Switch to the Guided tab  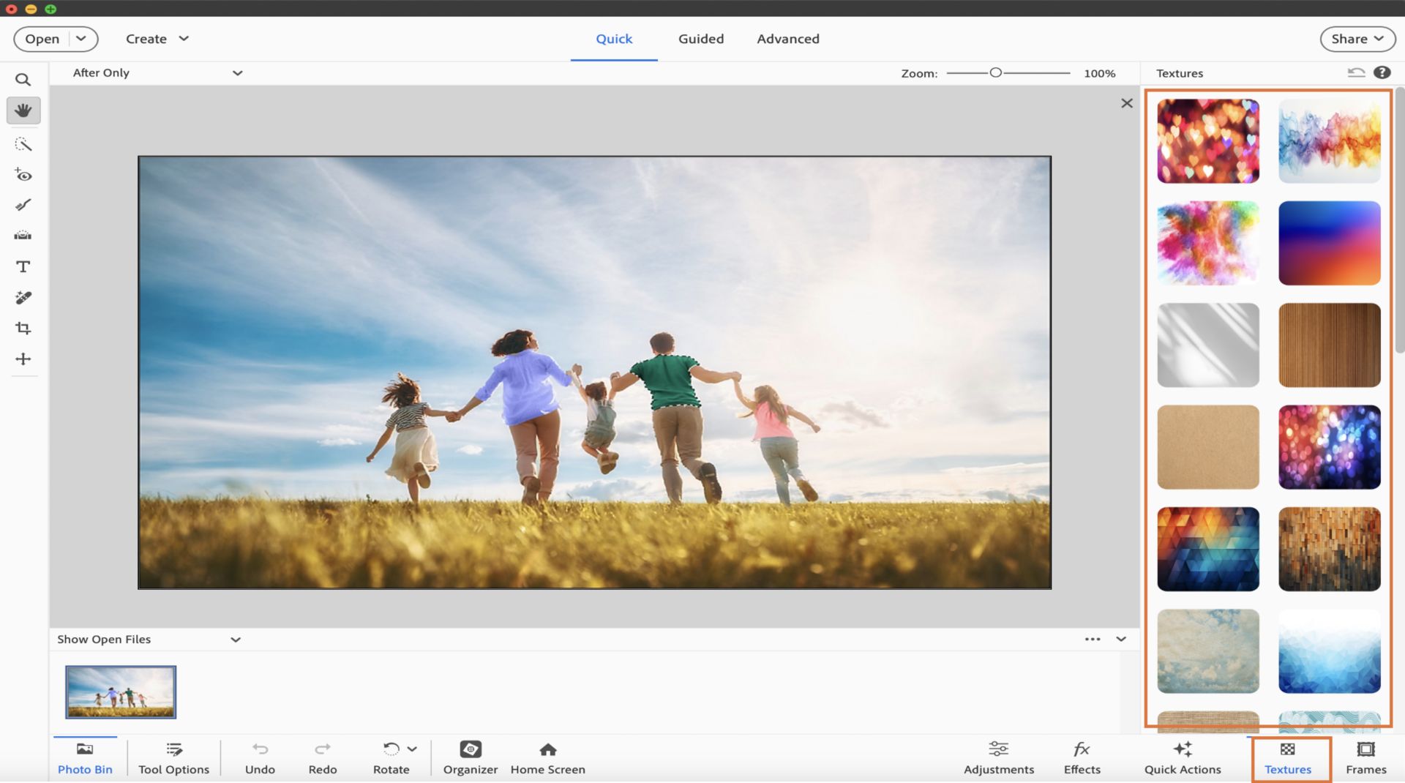[x=700, y=39]
